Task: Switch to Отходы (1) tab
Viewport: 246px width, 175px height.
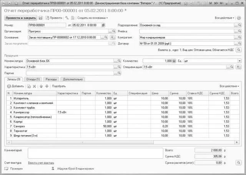Action: 33,79
